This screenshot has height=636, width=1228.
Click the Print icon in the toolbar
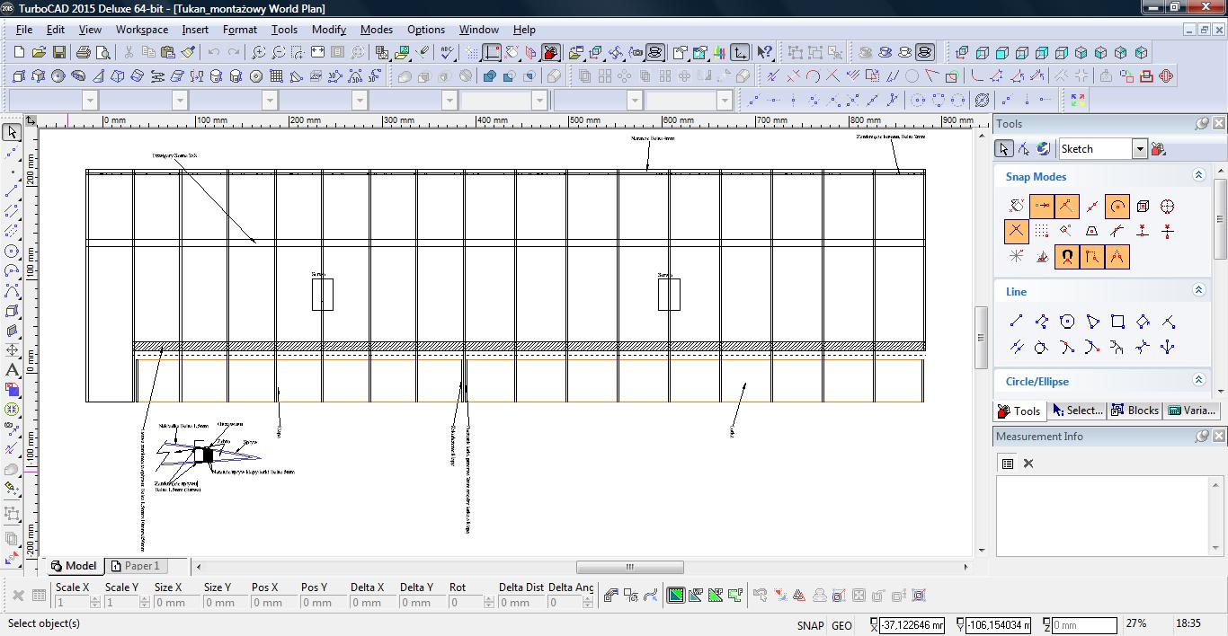[84, 53]
